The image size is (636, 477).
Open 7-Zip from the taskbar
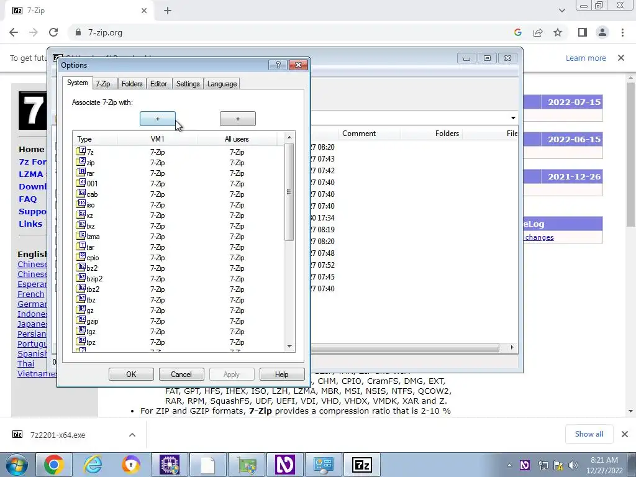click(362, 465)
